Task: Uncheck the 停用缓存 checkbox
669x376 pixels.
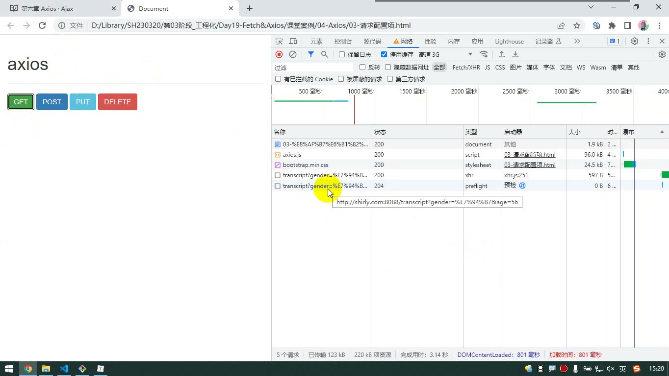Action: pyautogui.click(x=384, y=54)
